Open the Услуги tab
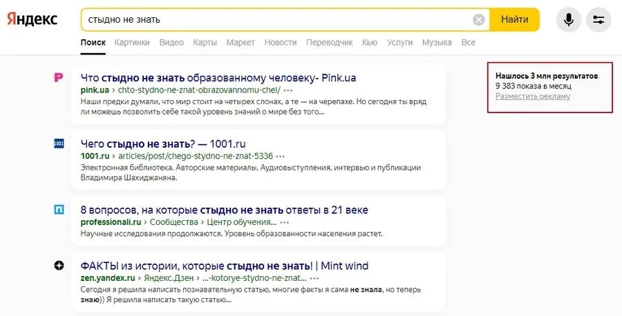Viewport: 622px width, 316px height. 400,42
